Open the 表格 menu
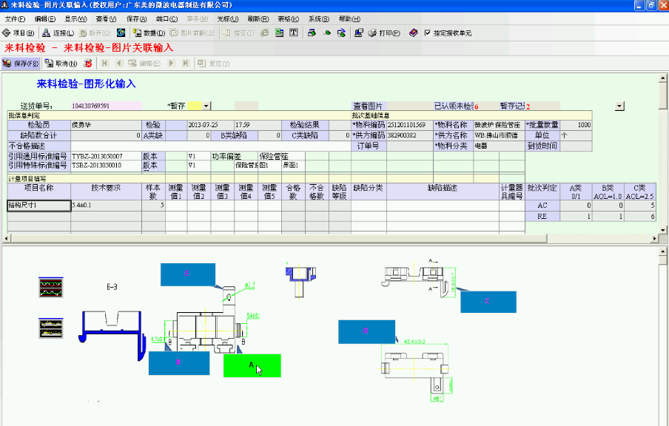669x426 pixels. [289, 18]
